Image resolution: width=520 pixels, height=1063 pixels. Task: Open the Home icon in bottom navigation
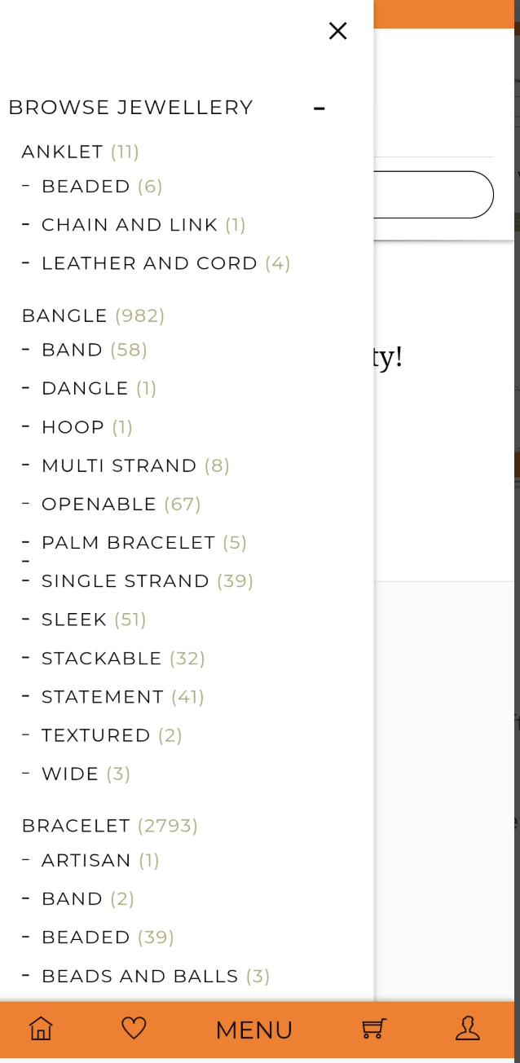pyautogui.click(x=40, y=1030)
